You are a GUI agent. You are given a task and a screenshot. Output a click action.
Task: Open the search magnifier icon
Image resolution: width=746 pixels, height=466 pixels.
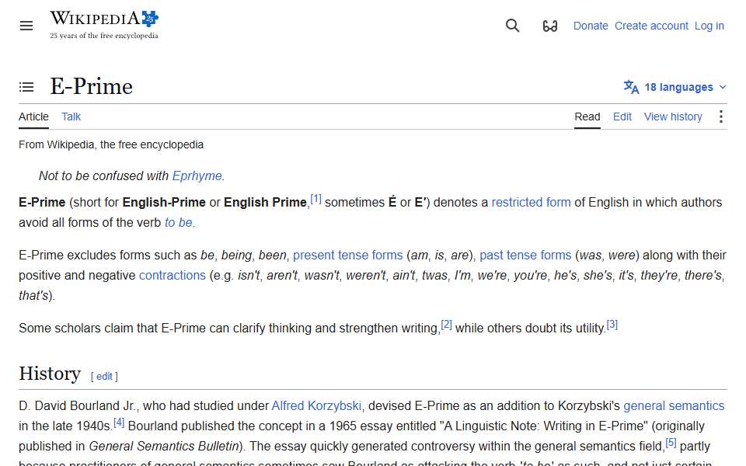[512, 26]
